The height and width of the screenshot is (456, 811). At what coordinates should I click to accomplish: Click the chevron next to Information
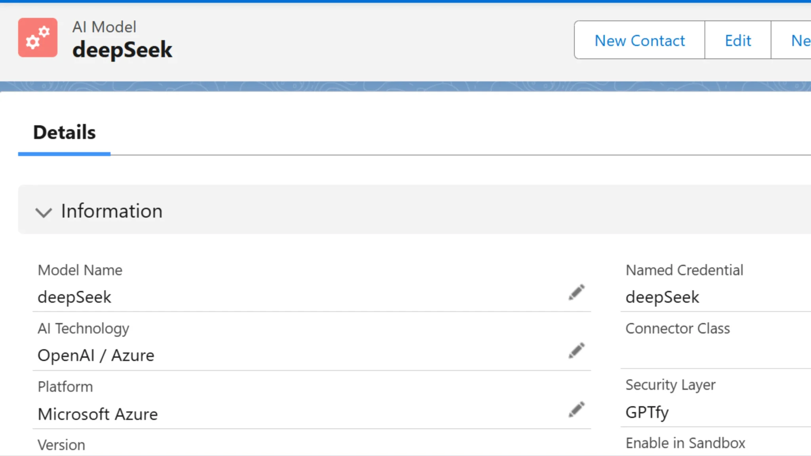[44, 213]
